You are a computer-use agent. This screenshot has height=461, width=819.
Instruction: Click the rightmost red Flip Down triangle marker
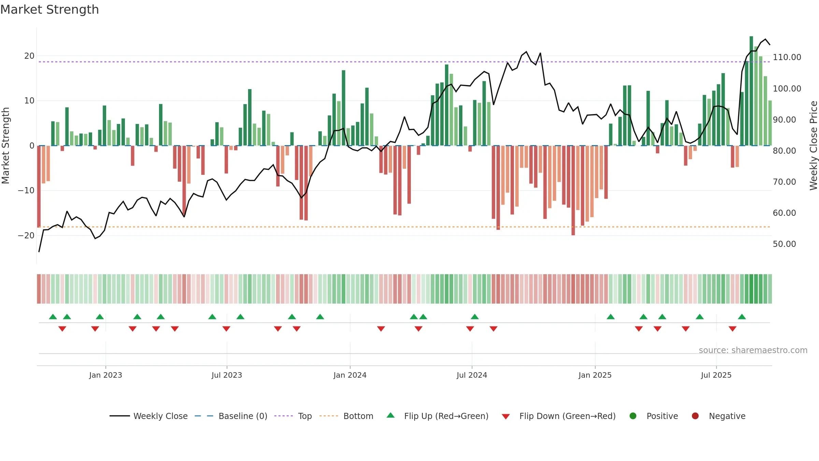[732, 329]
